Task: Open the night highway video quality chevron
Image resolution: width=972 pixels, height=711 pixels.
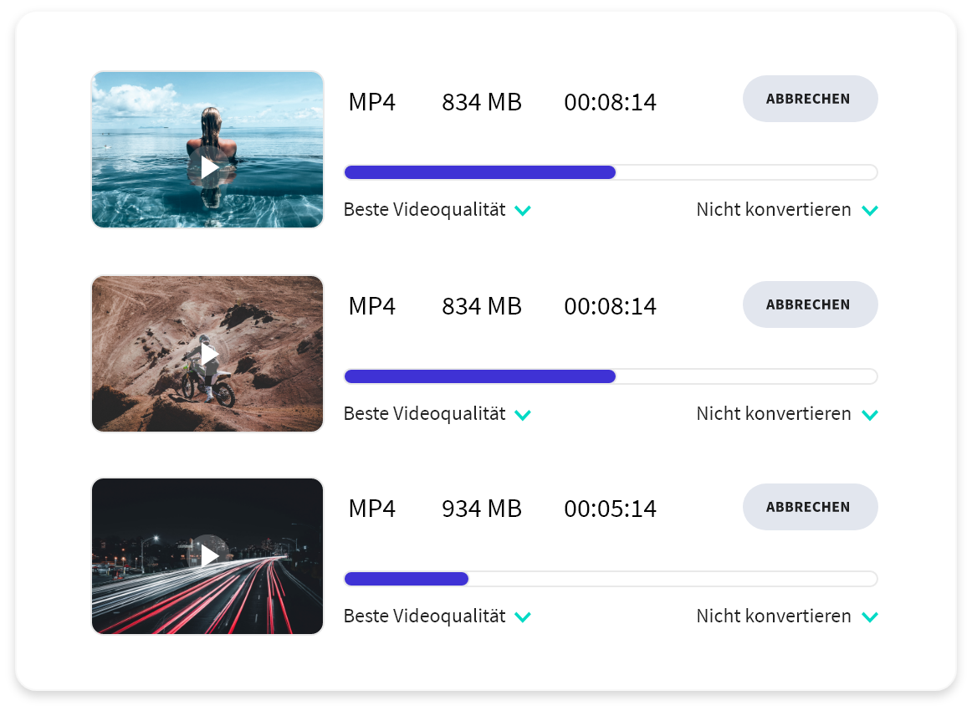Action: click(523, 617)
